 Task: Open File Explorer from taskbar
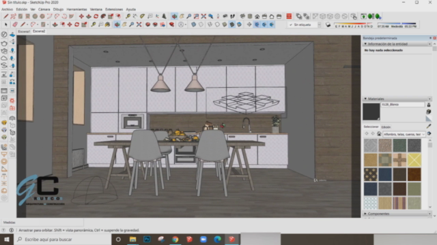[x=132, y=239]
